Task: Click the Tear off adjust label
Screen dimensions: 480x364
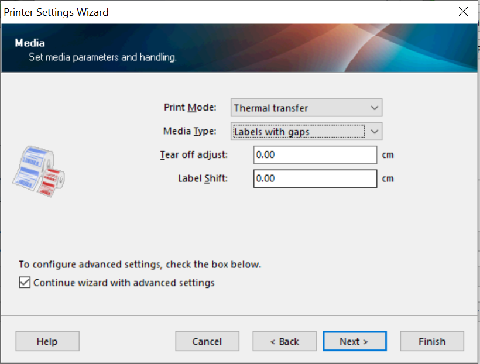Action: [x=194, y=155]
